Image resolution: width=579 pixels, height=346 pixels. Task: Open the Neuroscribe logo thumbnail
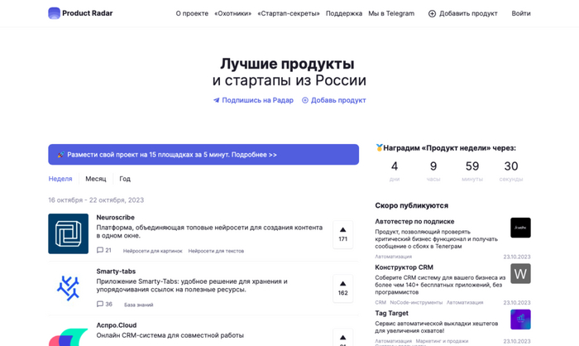click(69, 233)
